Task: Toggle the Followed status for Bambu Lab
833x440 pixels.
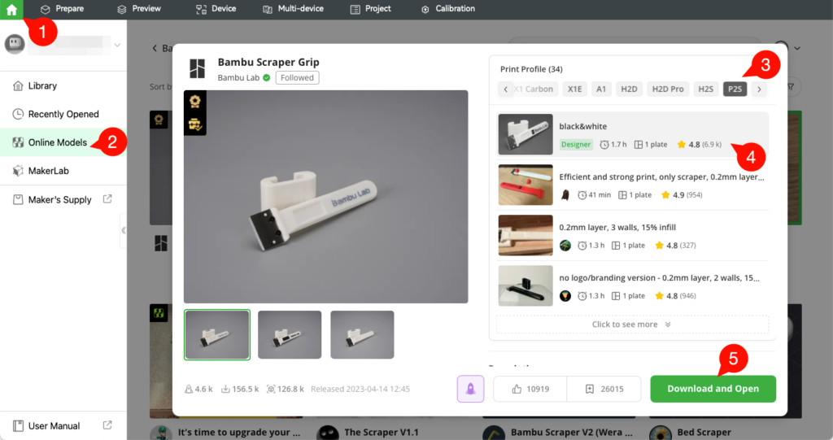Action: coord(297,78)
